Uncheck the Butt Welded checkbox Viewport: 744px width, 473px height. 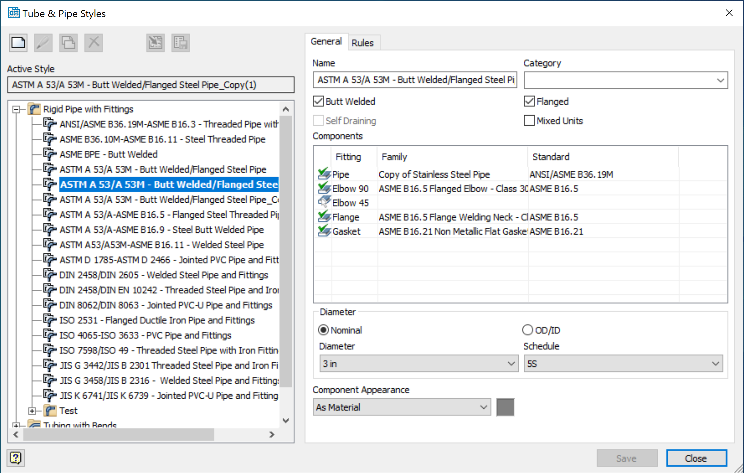point(318,101)
